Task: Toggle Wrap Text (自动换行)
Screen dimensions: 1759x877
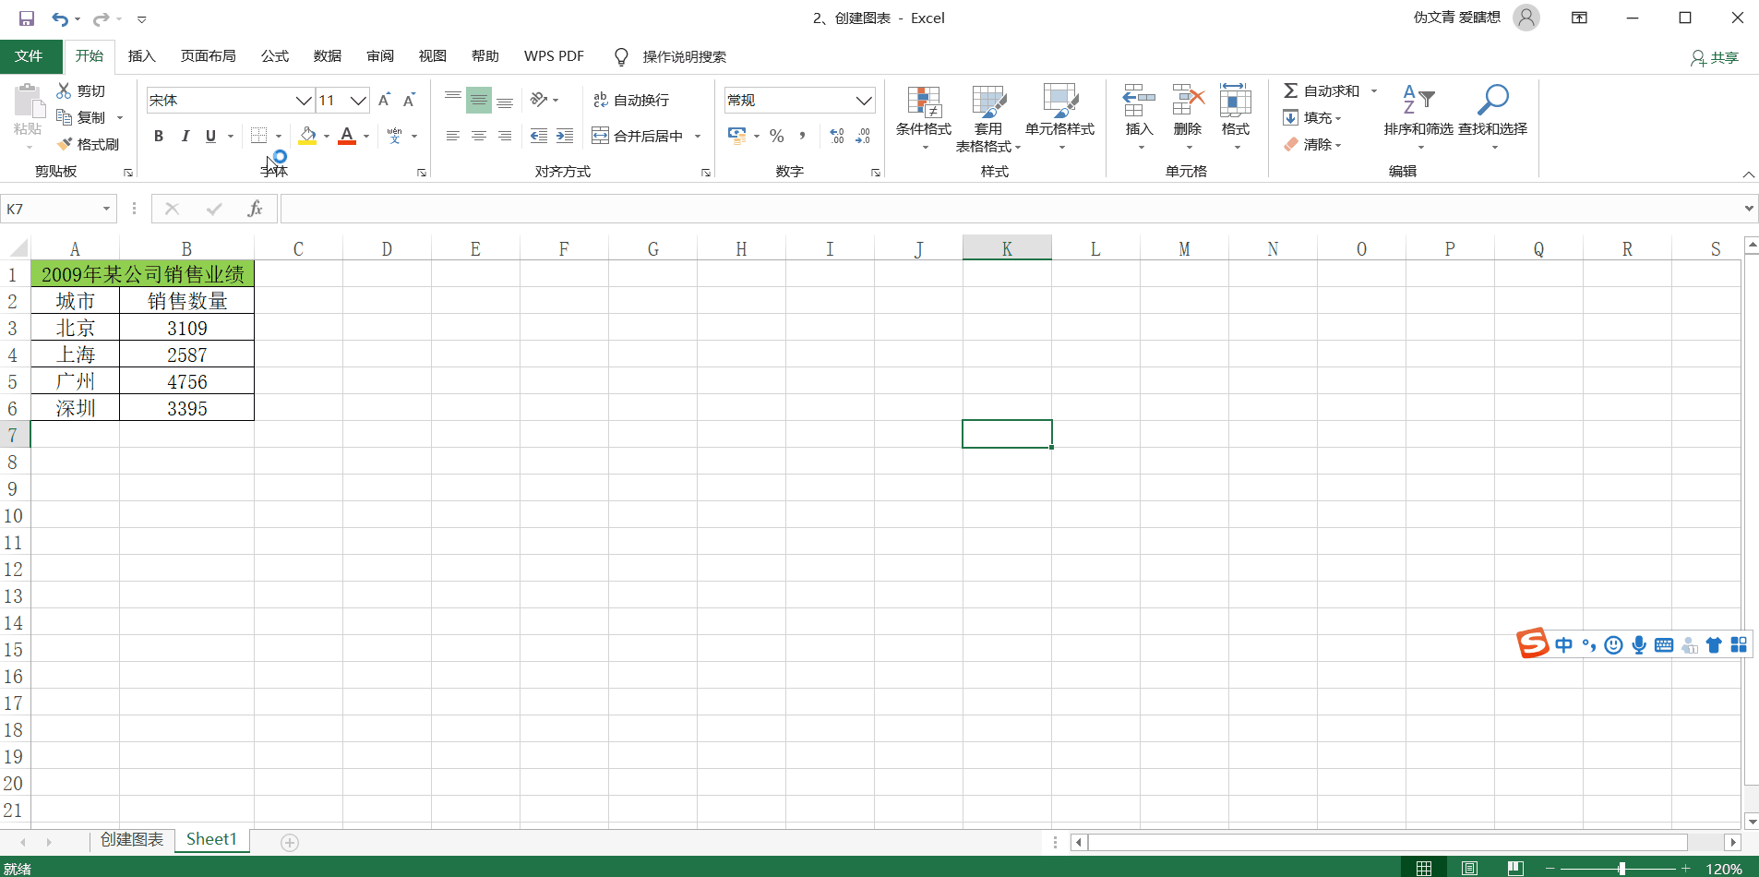Action: coord(631,100)
